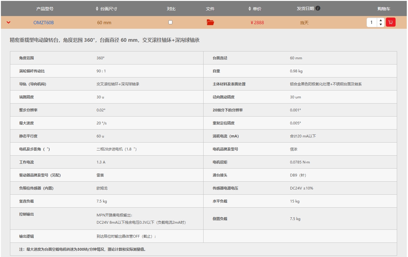Click the 发货日期 column header text
Screen dimensions: 408x257
(305, 8)
